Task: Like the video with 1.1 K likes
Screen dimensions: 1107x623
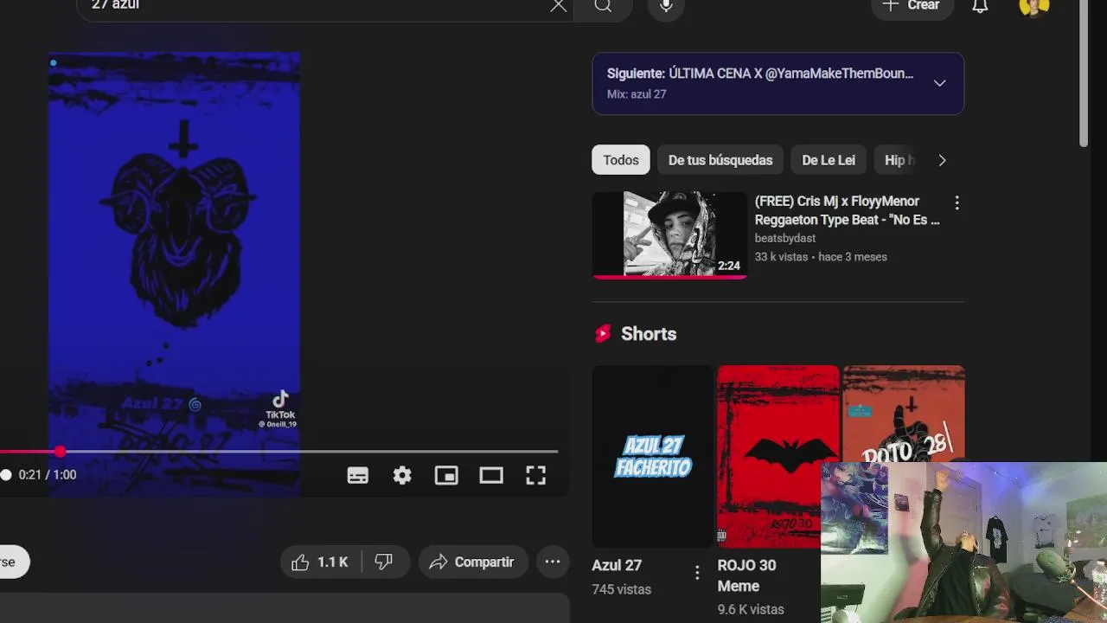Action: coord(320,562)
